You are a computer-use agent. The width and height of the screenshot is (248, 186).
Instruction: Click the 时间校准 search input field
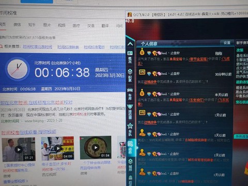pos(62,13)
